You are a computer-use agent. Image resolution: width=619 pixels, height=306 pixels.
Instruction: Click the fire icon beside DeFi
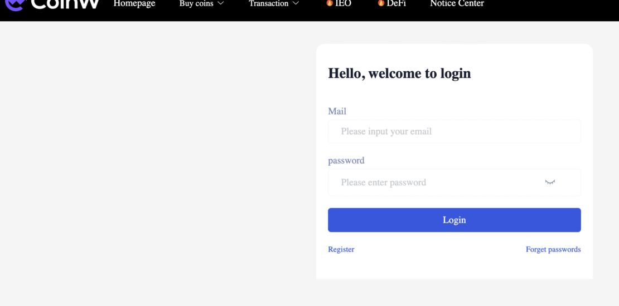(381, 3)
